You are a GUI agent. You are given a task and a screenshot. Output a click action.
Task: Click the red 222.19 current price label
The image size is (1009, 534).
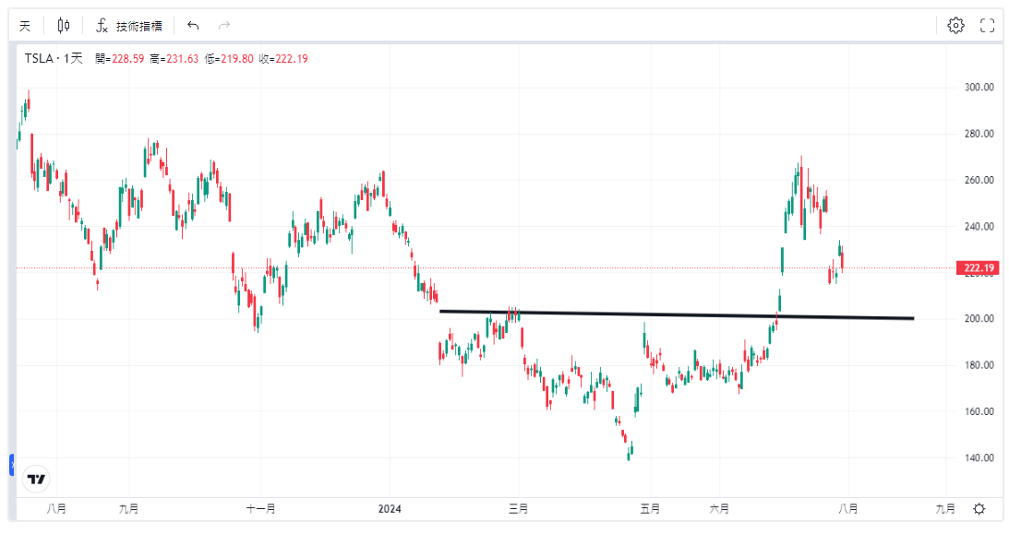tap(978, 268)
